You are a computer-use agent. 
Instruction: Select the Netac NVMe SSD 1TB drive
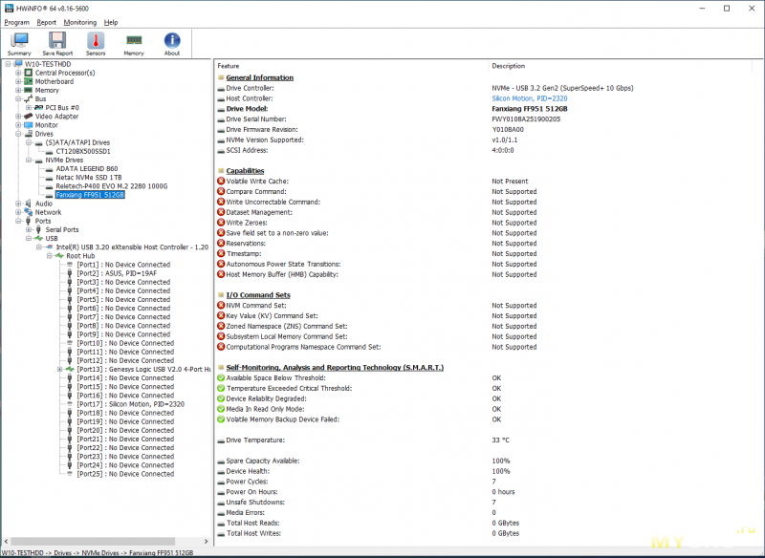[89, 178]
